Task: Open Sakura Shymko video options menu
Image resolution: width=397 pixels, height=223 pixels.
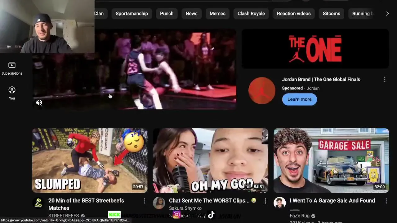Action: (x=265, y=201)
